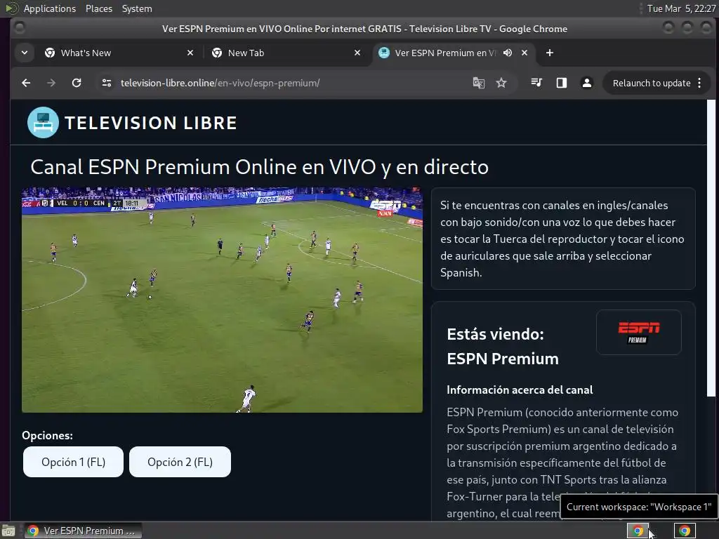
Task: Open the translate page icon
Action: [478, 83]
